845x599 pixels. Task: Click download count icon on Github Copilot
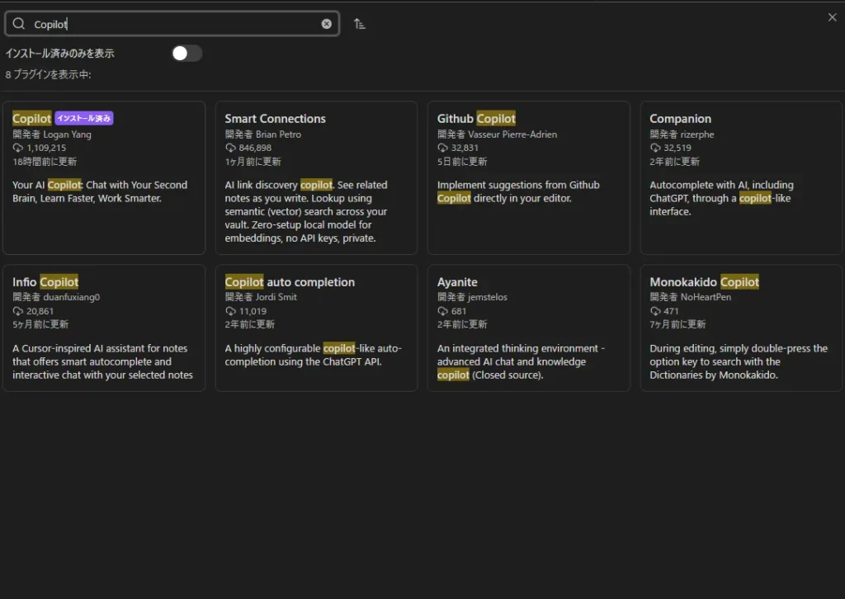coord(442,149)
